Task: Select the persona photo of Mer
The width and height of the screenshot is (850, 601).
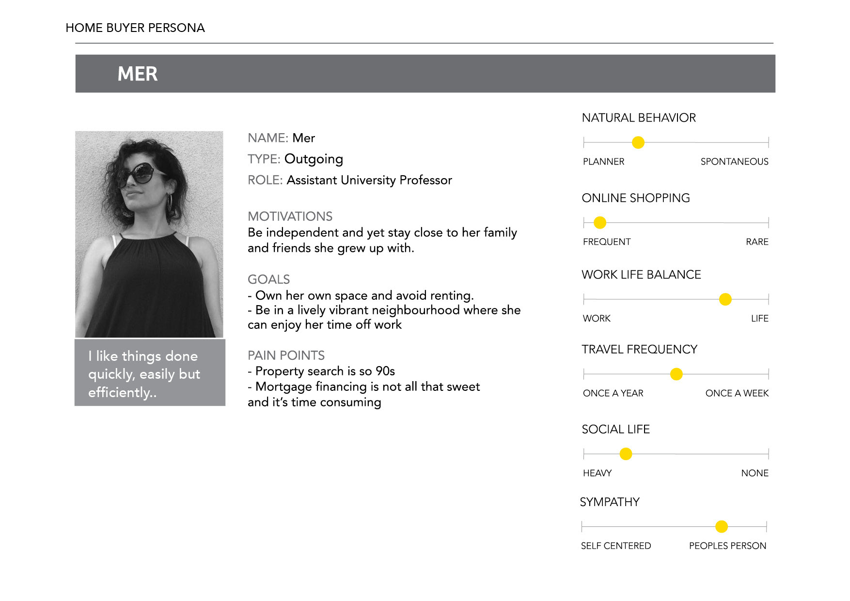Action: [149, 234]
